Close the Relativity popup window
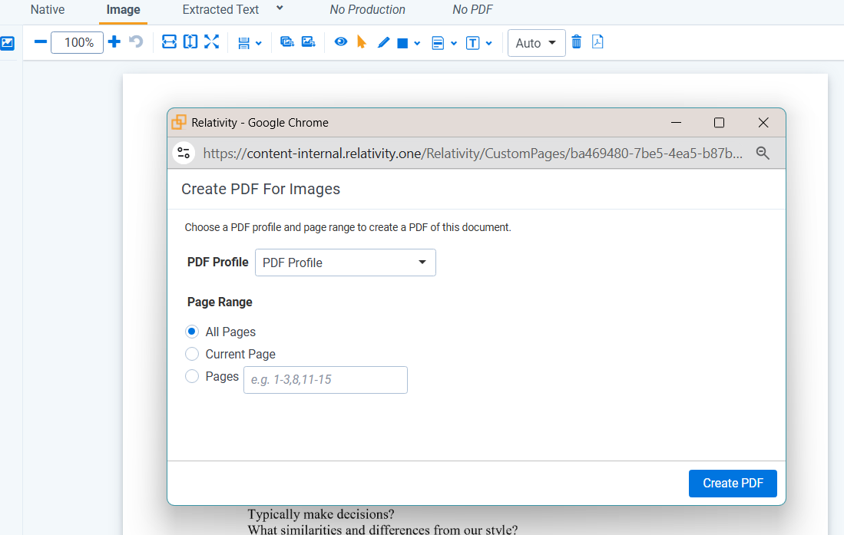 pos(763,123)
